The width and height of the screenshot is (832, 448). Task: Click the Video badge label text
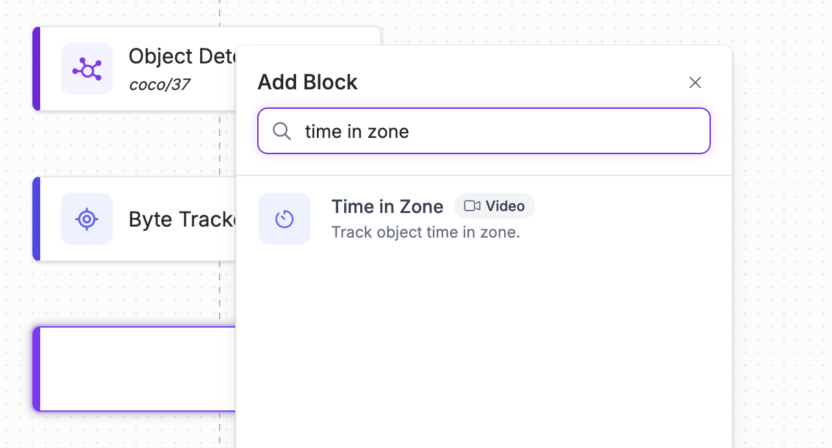[x=505, y=207]
